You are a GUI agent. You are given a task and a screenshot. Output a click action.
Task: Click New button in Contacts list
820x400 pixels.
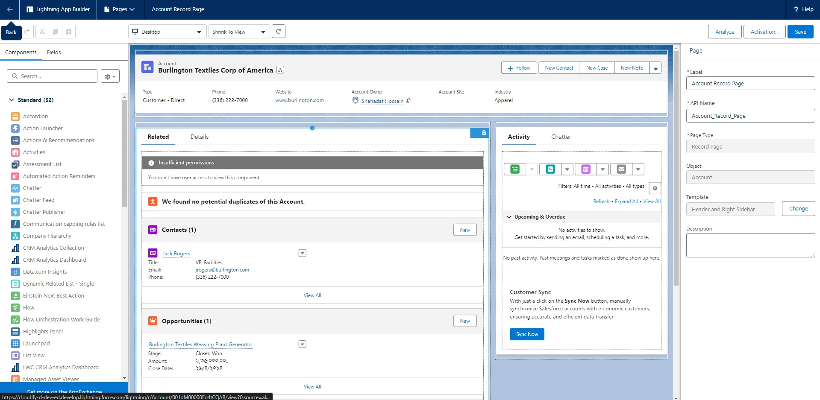[x=465, y=230]
